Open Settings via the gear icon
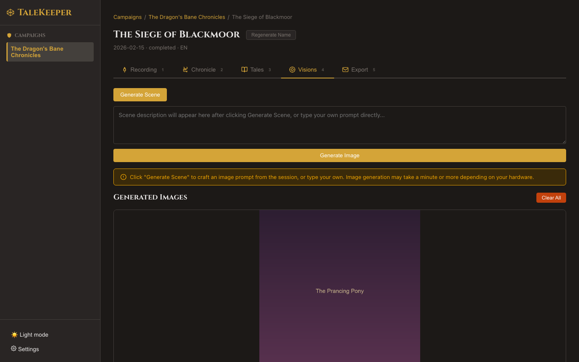The image size is (579, 362). (x=13, y=349)
